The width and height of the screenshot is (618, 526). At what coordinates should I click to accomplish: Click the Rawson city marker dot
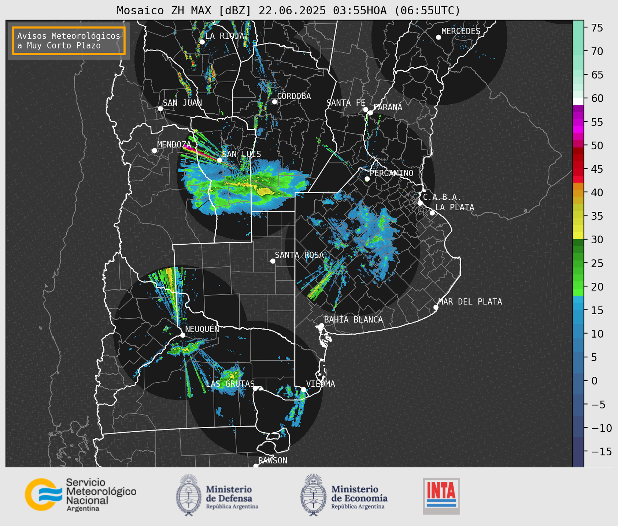tap(256, 466)
